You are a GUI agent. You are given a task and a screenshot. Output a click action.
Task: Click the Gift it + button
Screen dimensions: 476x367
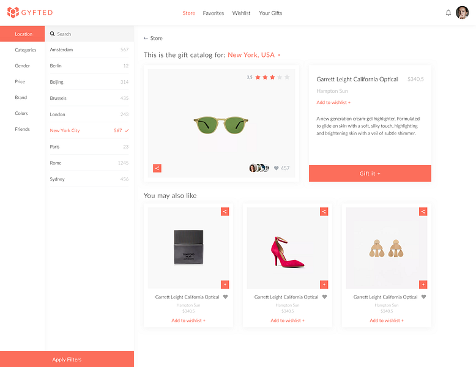(370, 173)
